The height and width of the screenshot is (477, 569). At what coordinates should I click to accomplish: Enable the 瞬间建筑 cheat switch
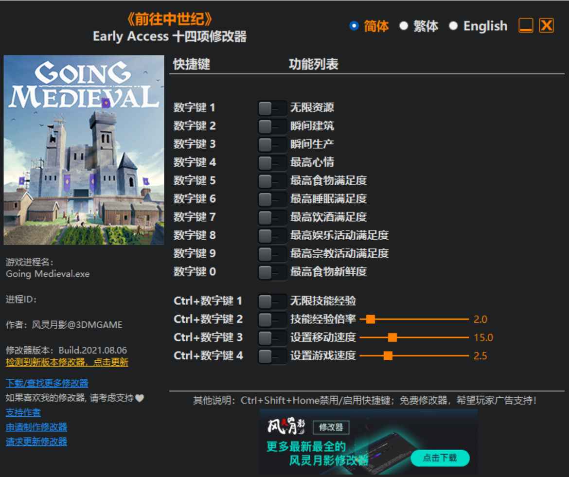coord(271,126)
